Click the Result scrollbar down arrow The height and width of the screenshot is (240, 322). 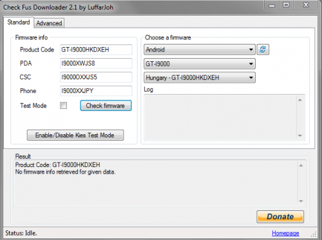click(x=301, y=201)
